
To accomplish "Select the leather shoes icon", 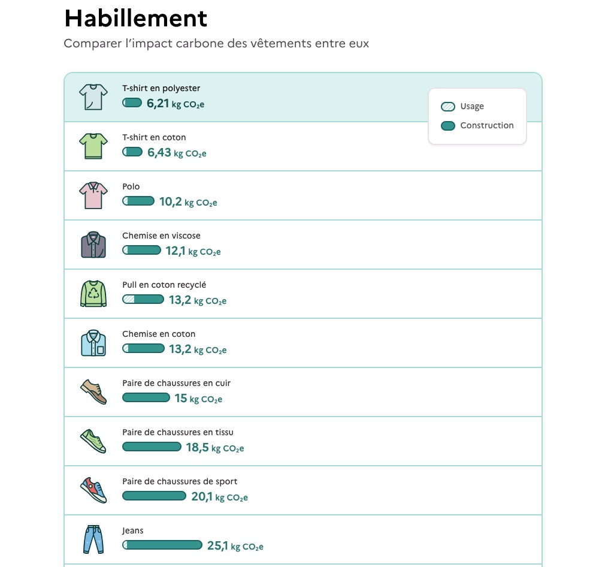I will click(x=93, y=391).
